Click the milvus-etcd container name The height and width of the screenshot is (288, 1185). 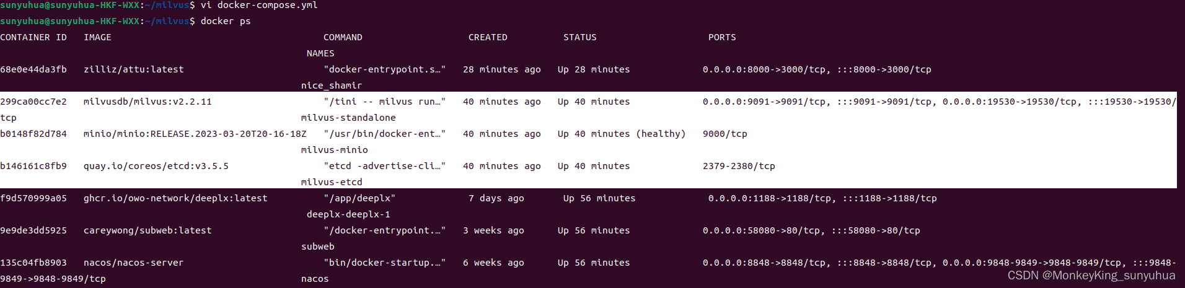coord(332,182)
